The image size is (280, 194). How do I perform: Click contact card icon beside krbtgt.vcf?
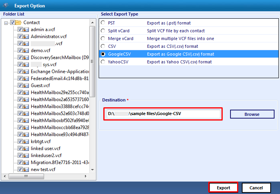pos(26,142)
